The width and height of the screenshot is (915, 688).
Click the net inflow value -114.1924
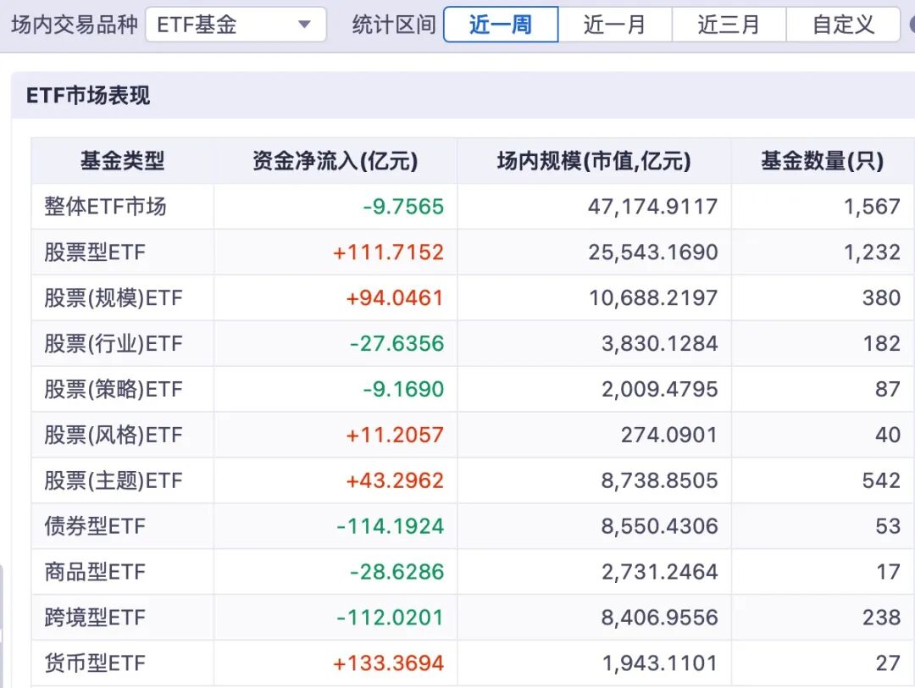[391, 526]
